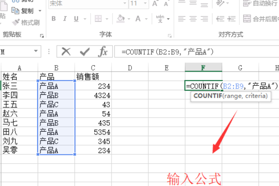279x186 pixels.
Task: Select column B header
Action: click(x=56, y=67)
